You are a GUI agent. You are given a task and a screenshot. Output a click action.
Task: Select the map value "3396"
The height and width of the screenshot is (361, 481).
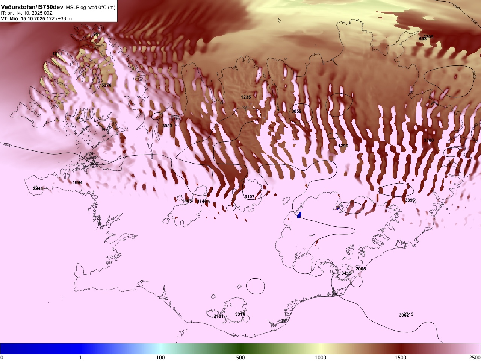point(410,200)
